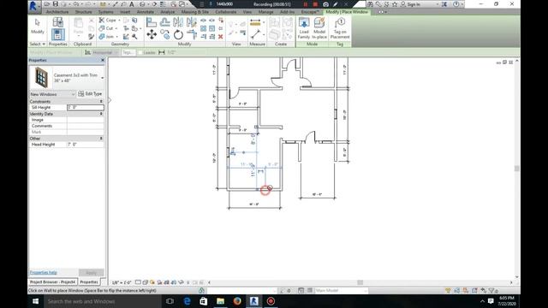Viewport: 548px width, 308px height.
Task: Click the Join geometry tool
Action: [106, 36]
